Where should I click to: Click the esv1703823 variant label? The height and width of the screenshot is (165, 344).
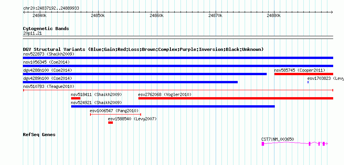(325, 78)
